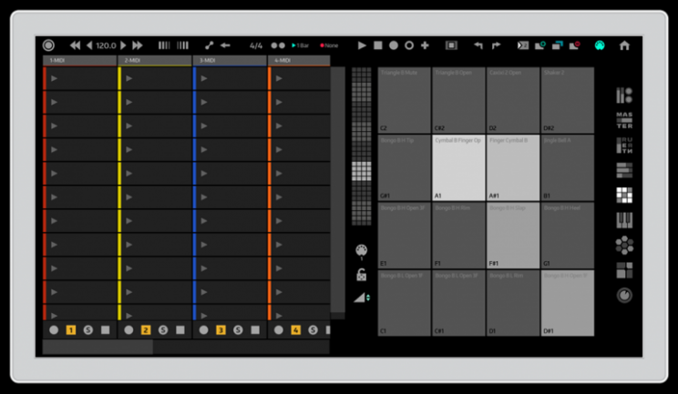The image size is (678, 394).
Task: Click the velocity ramp icon beside pads
Action: (x=362, y=298)
